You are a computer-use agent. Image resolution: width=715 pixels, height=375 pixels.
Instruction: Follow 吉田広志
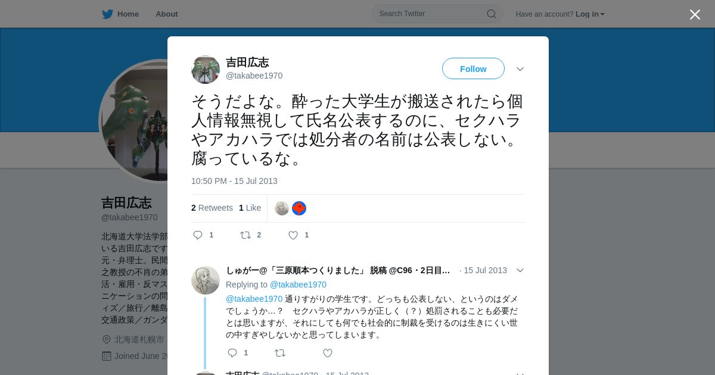(473, 68)
